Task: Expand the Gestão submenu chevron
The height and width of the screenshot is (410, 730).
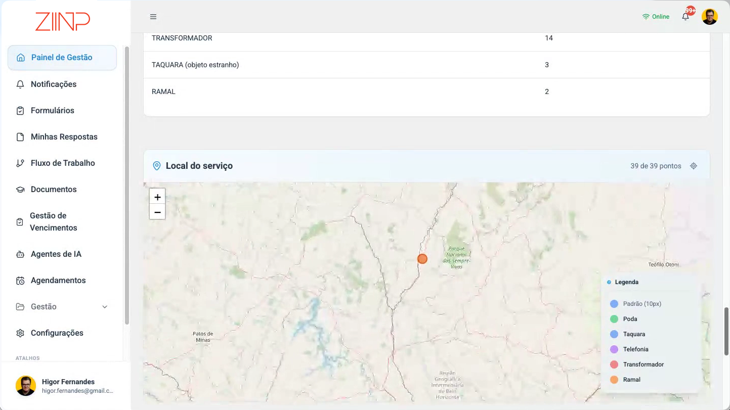Action: (105, 307)
